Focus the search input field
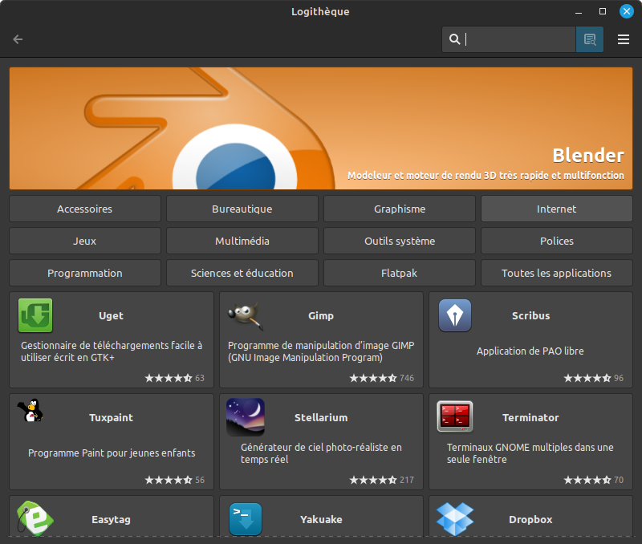This screenshot has height=544, width=642. 509,39
